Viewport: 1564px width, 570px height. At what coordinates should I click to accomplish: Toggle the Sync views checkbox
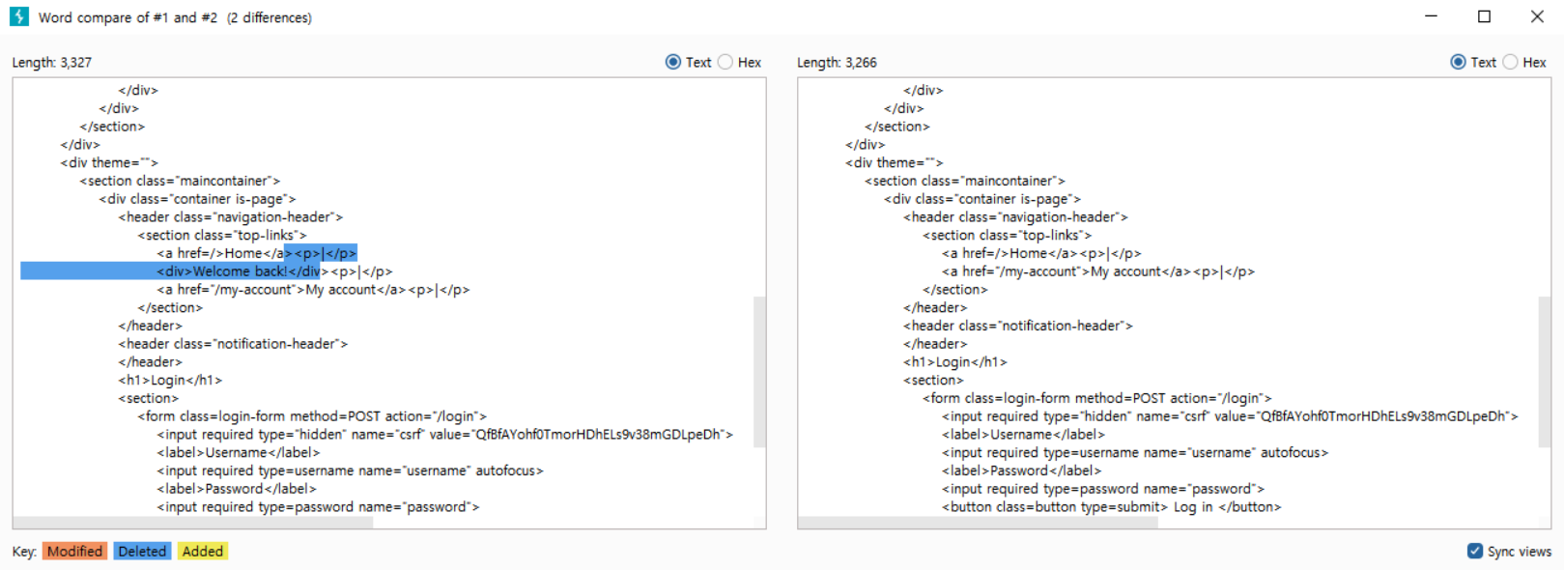tap(1474, 551)
